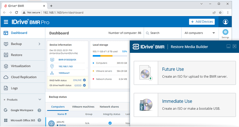Open help icon next to Google Workspace
The image size is (239, 127).
point(39,110)
